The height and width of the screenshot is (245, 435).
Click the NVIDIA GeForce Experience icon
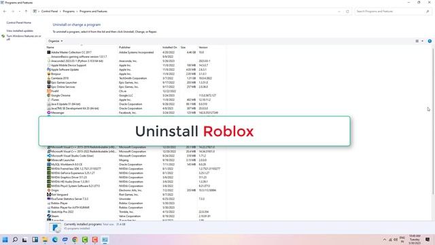coord(48,173)
